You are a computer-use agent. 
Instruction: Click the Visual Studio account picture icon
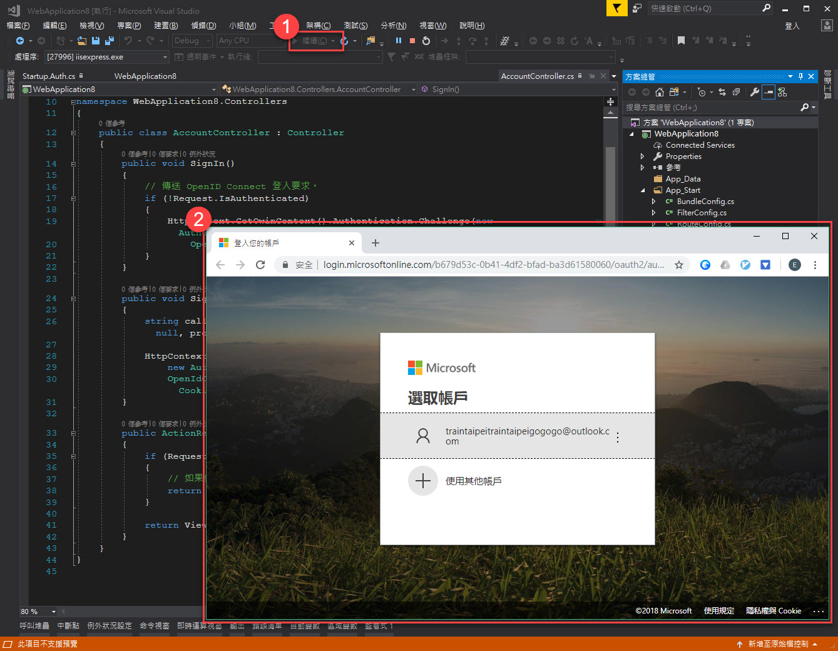pyautogui.click(x=827, y=25)
